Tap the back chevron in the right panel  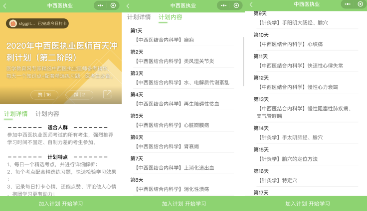coord(251,4)
